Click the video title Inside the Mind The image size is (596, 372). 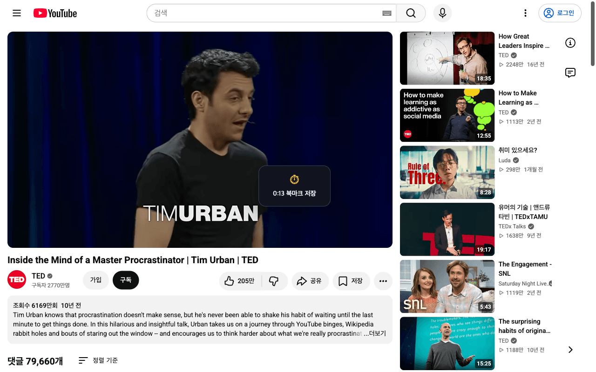point(133,260)
